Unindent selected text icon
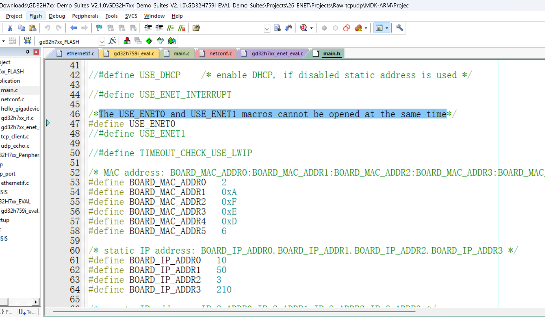545x317 pixels. tap(159, 28)
